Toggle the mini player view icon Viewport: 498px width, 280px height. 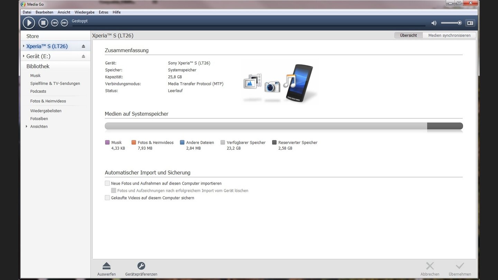(470, 23)
